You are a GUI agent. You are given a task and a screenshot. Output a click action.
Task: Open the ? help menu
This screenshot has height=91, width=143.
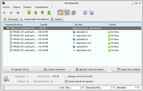[x=52, y=7]
